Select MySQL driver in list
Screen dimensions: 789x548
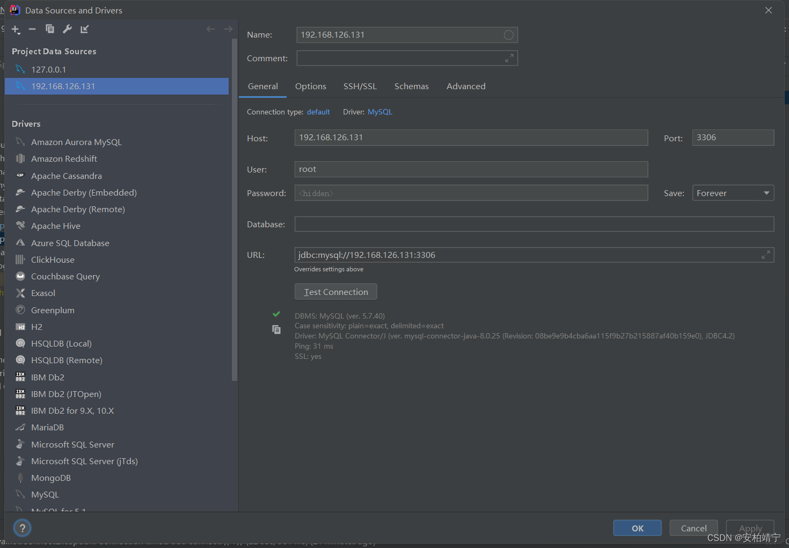pyautogui.click(x=117, y=494)
